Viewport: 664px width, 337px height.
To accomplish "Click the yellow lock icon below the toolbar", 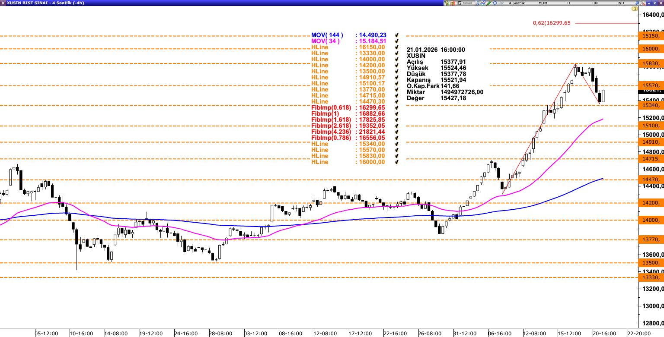I will pos(635,9).
